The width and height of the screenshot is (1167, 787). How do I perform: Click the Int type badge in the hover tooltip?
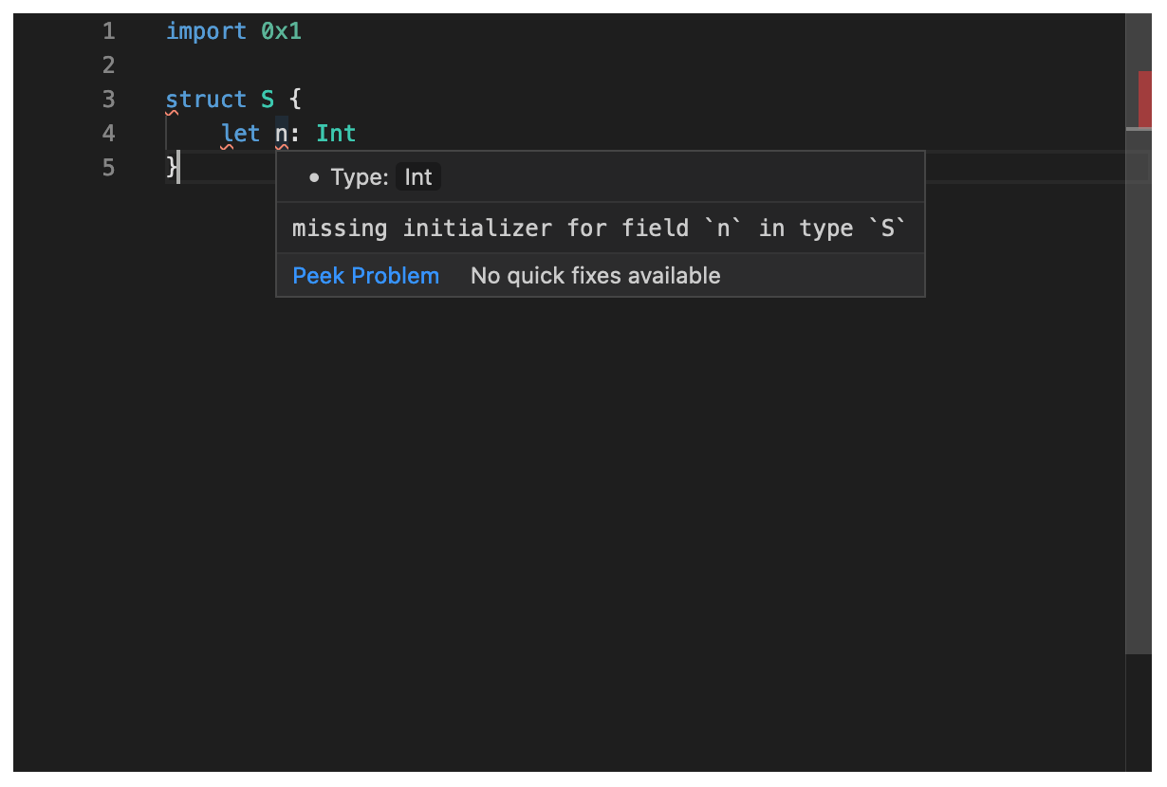417,176
